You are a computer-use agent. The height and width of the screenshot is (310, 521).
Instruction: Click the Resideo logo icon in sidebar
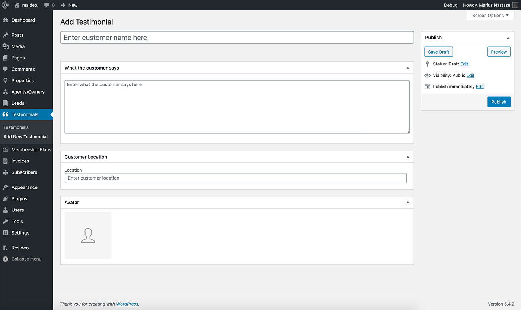pos(6,248)
